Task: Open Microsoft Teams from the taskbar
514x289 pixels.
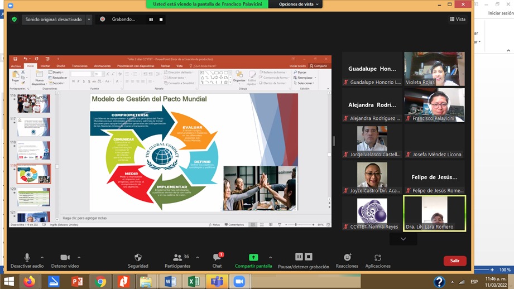Action: (x=217, y=281)
